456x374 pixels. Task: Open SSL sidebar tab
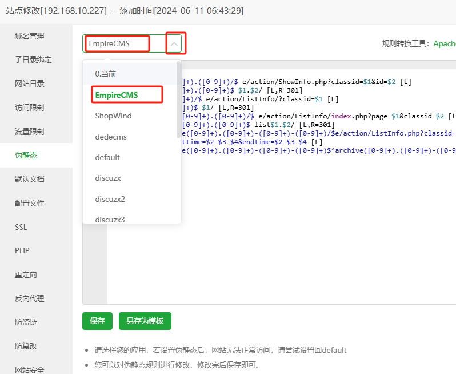[36, 227]
